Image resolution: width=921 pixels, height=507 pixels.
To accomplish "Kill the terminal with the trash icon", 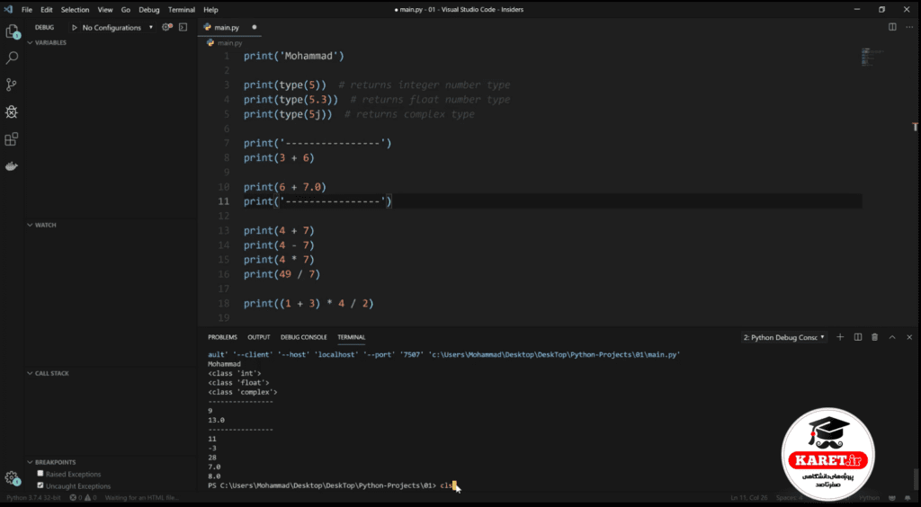I will (874, 337).
